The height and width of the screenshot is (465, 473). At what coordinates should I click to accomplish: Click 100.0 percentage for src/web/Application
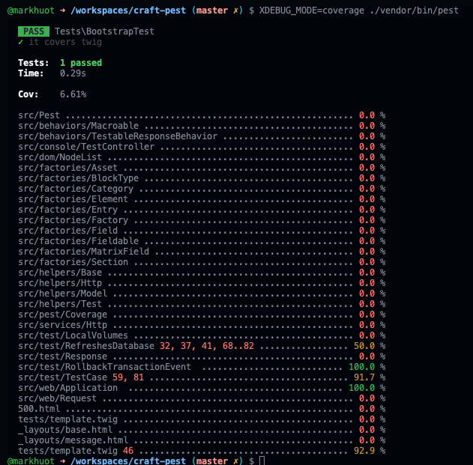362,388
